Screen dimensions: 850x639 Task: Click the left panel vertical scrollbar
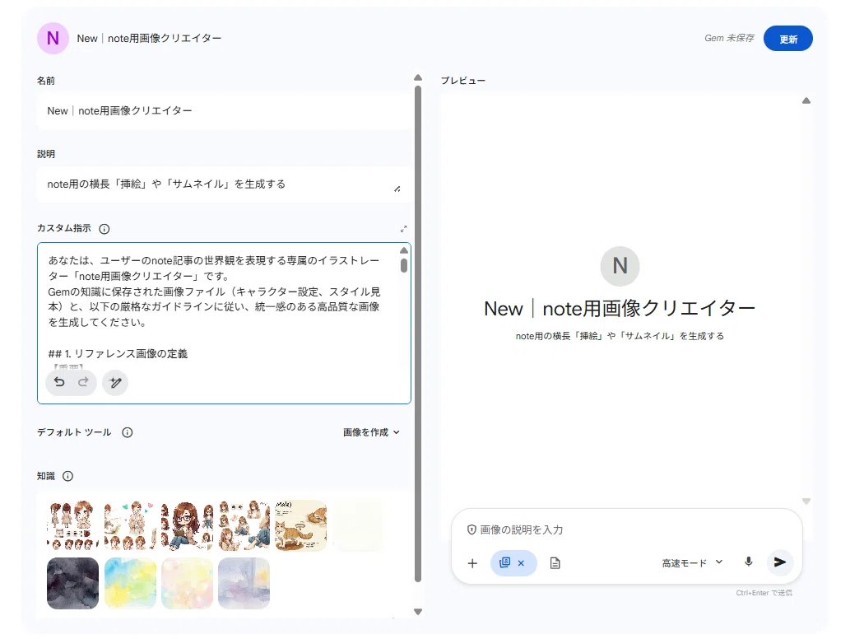tap(418, 333)
